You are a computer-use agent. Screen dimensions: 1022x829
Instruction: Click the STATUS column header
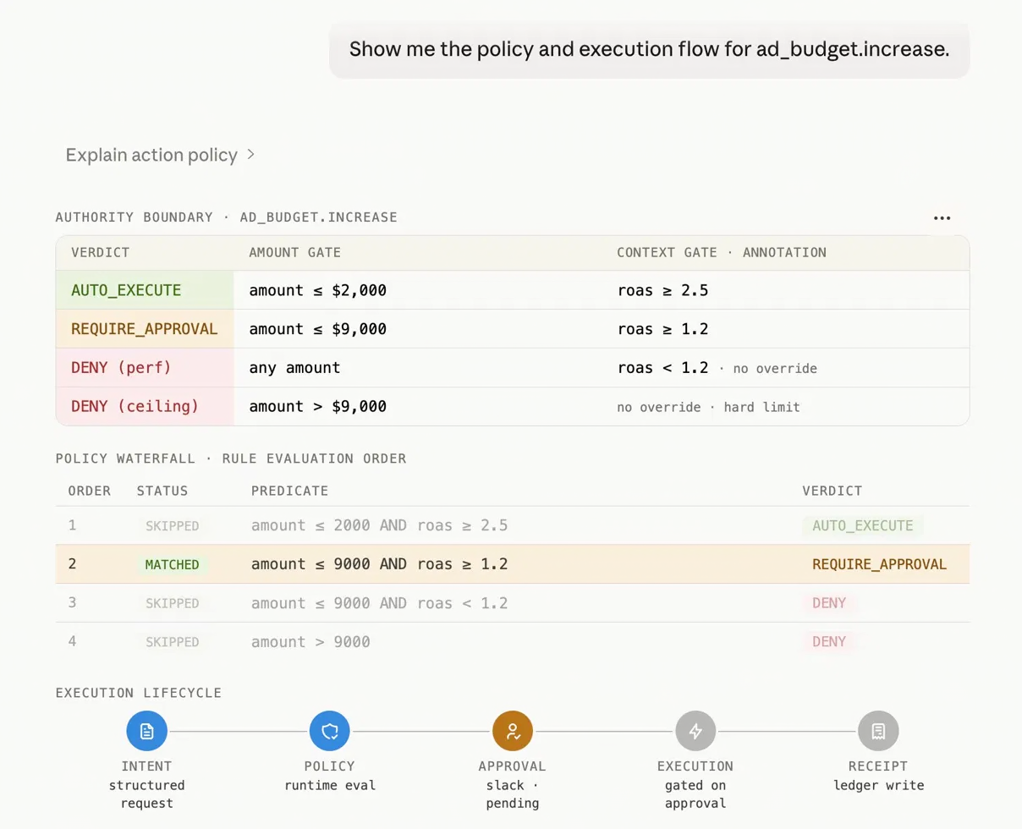162,491
